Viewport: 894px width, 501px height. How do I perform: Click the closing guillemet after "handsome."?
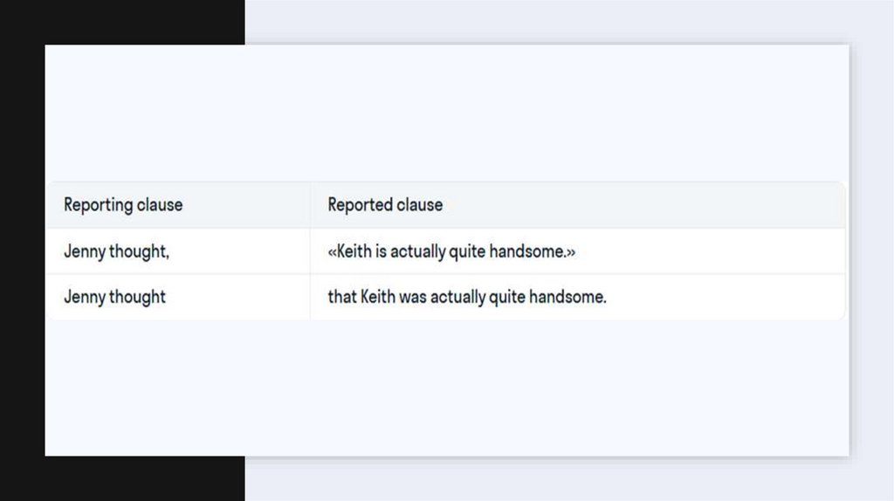coord(571,252)
